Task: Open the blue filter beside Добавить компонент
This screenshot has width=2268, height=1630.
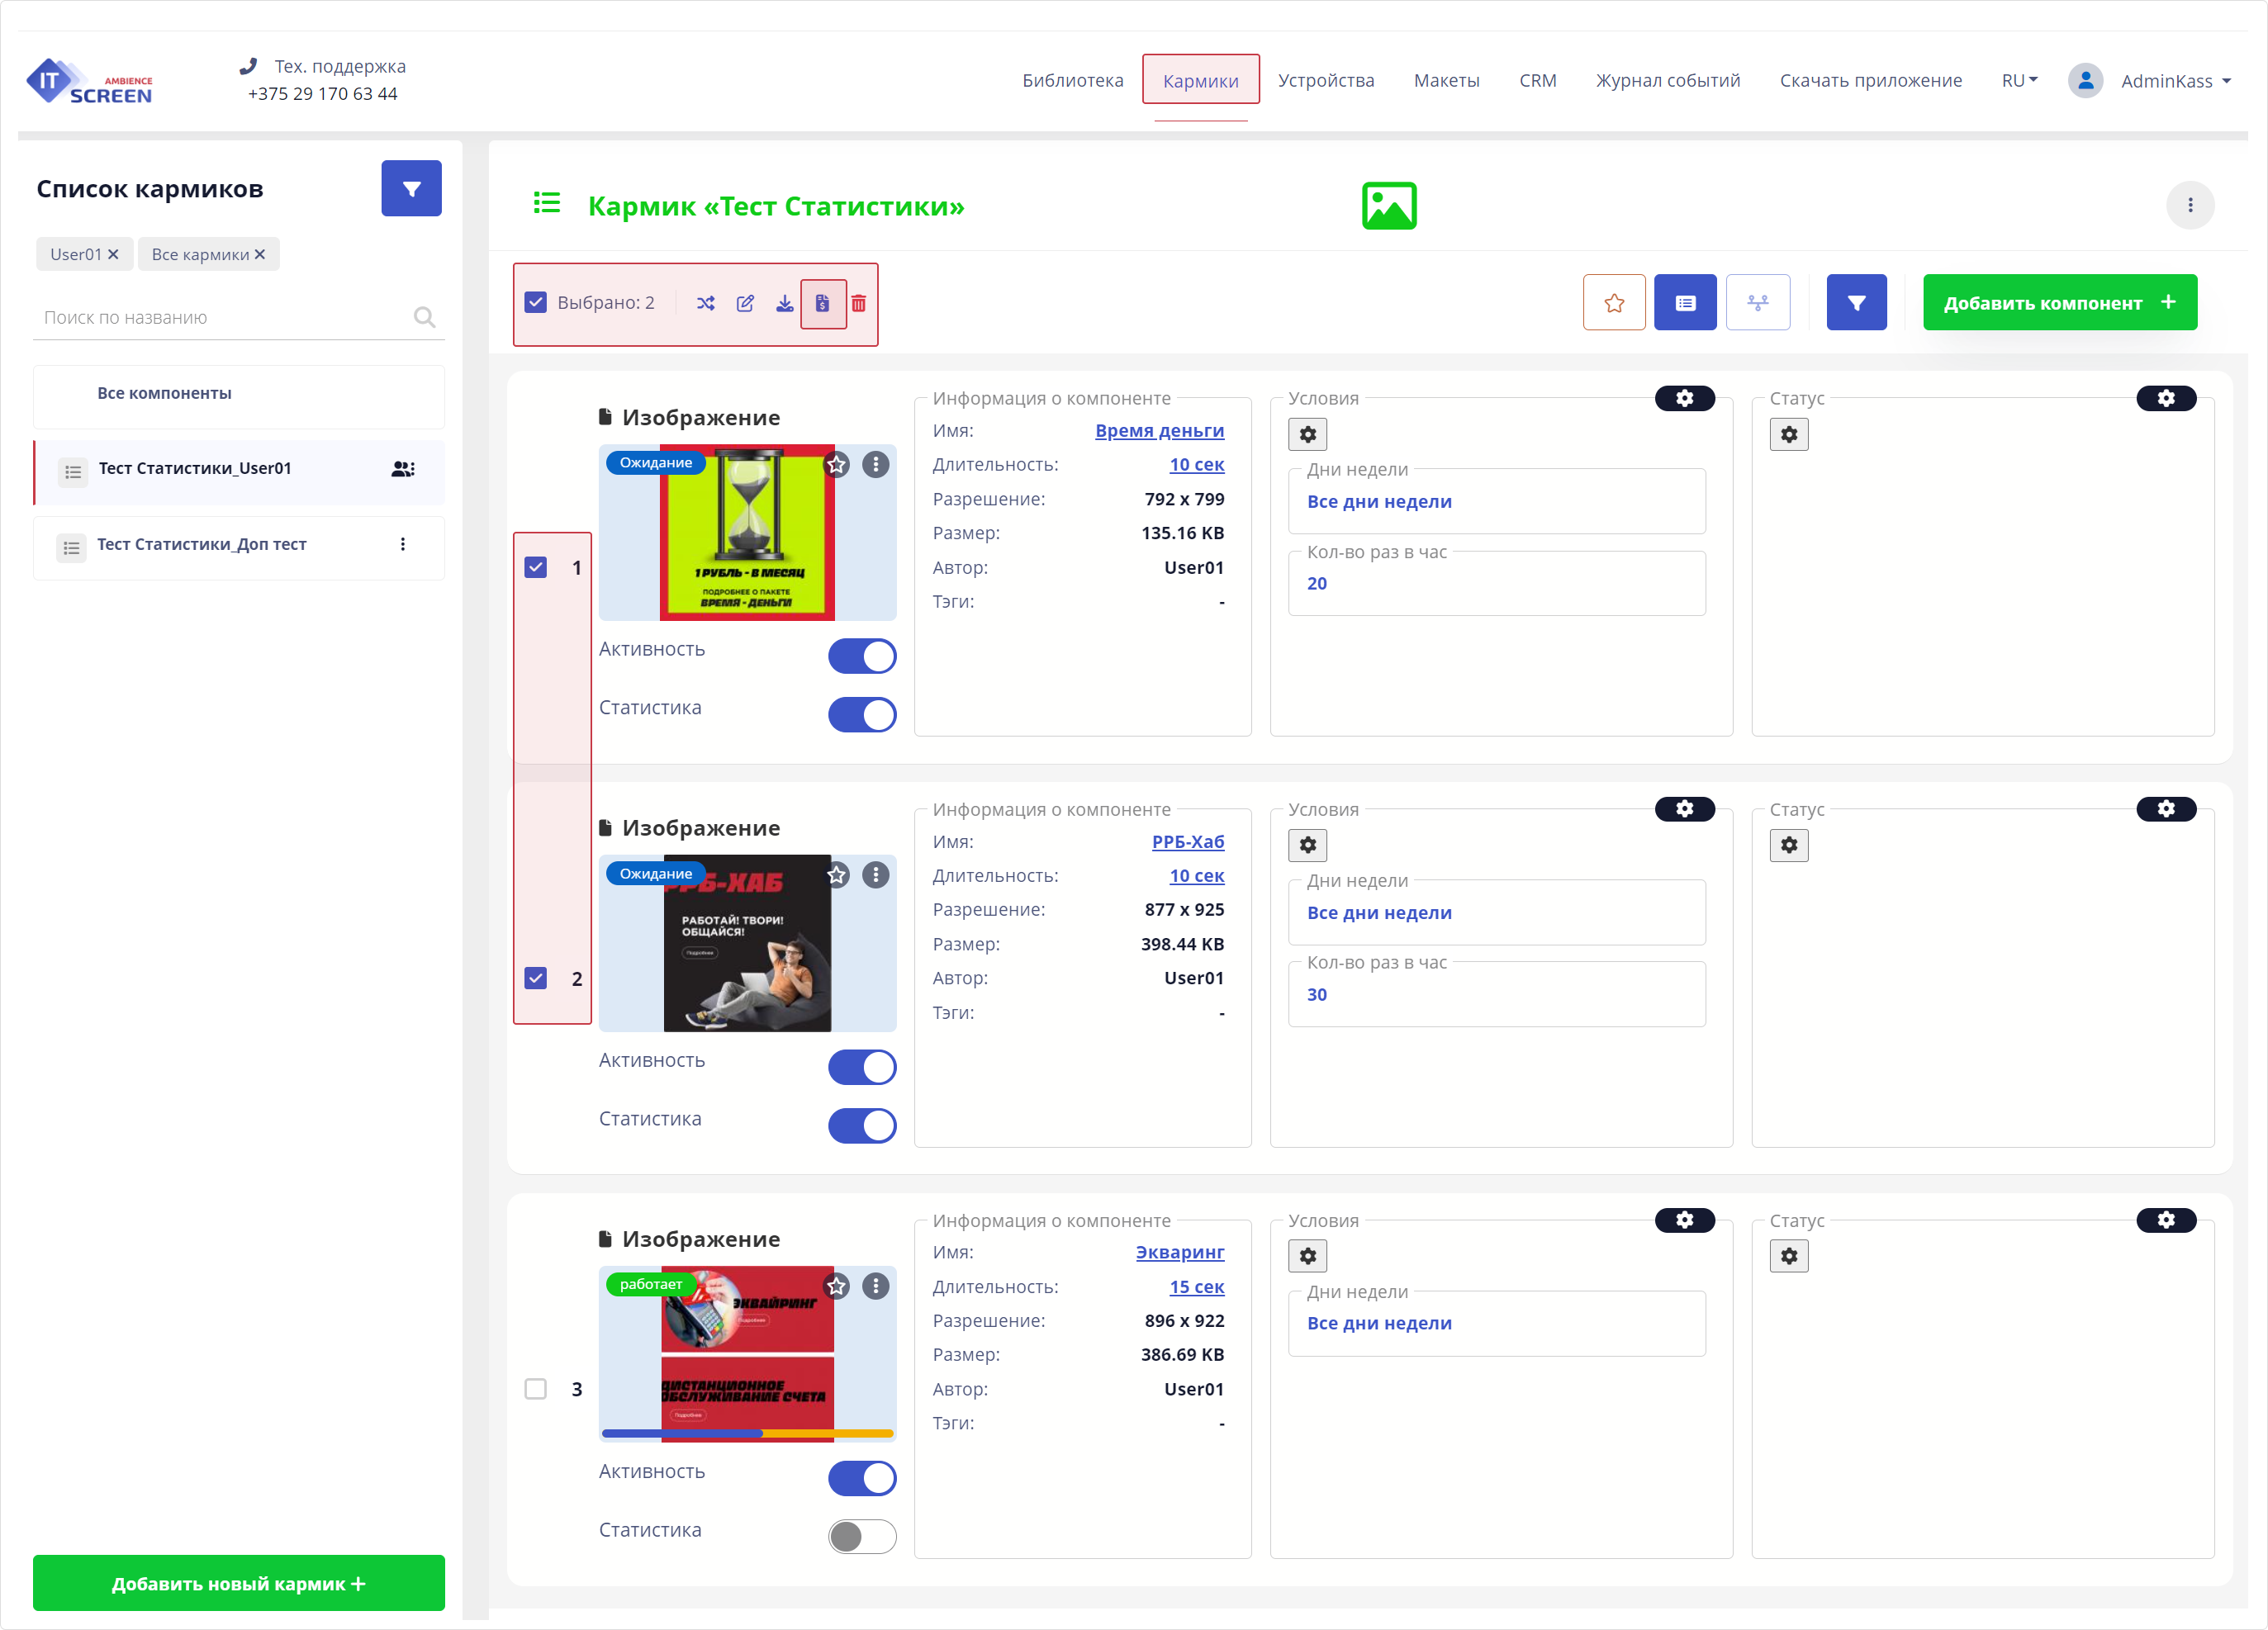Action: tap(1855, 302)
